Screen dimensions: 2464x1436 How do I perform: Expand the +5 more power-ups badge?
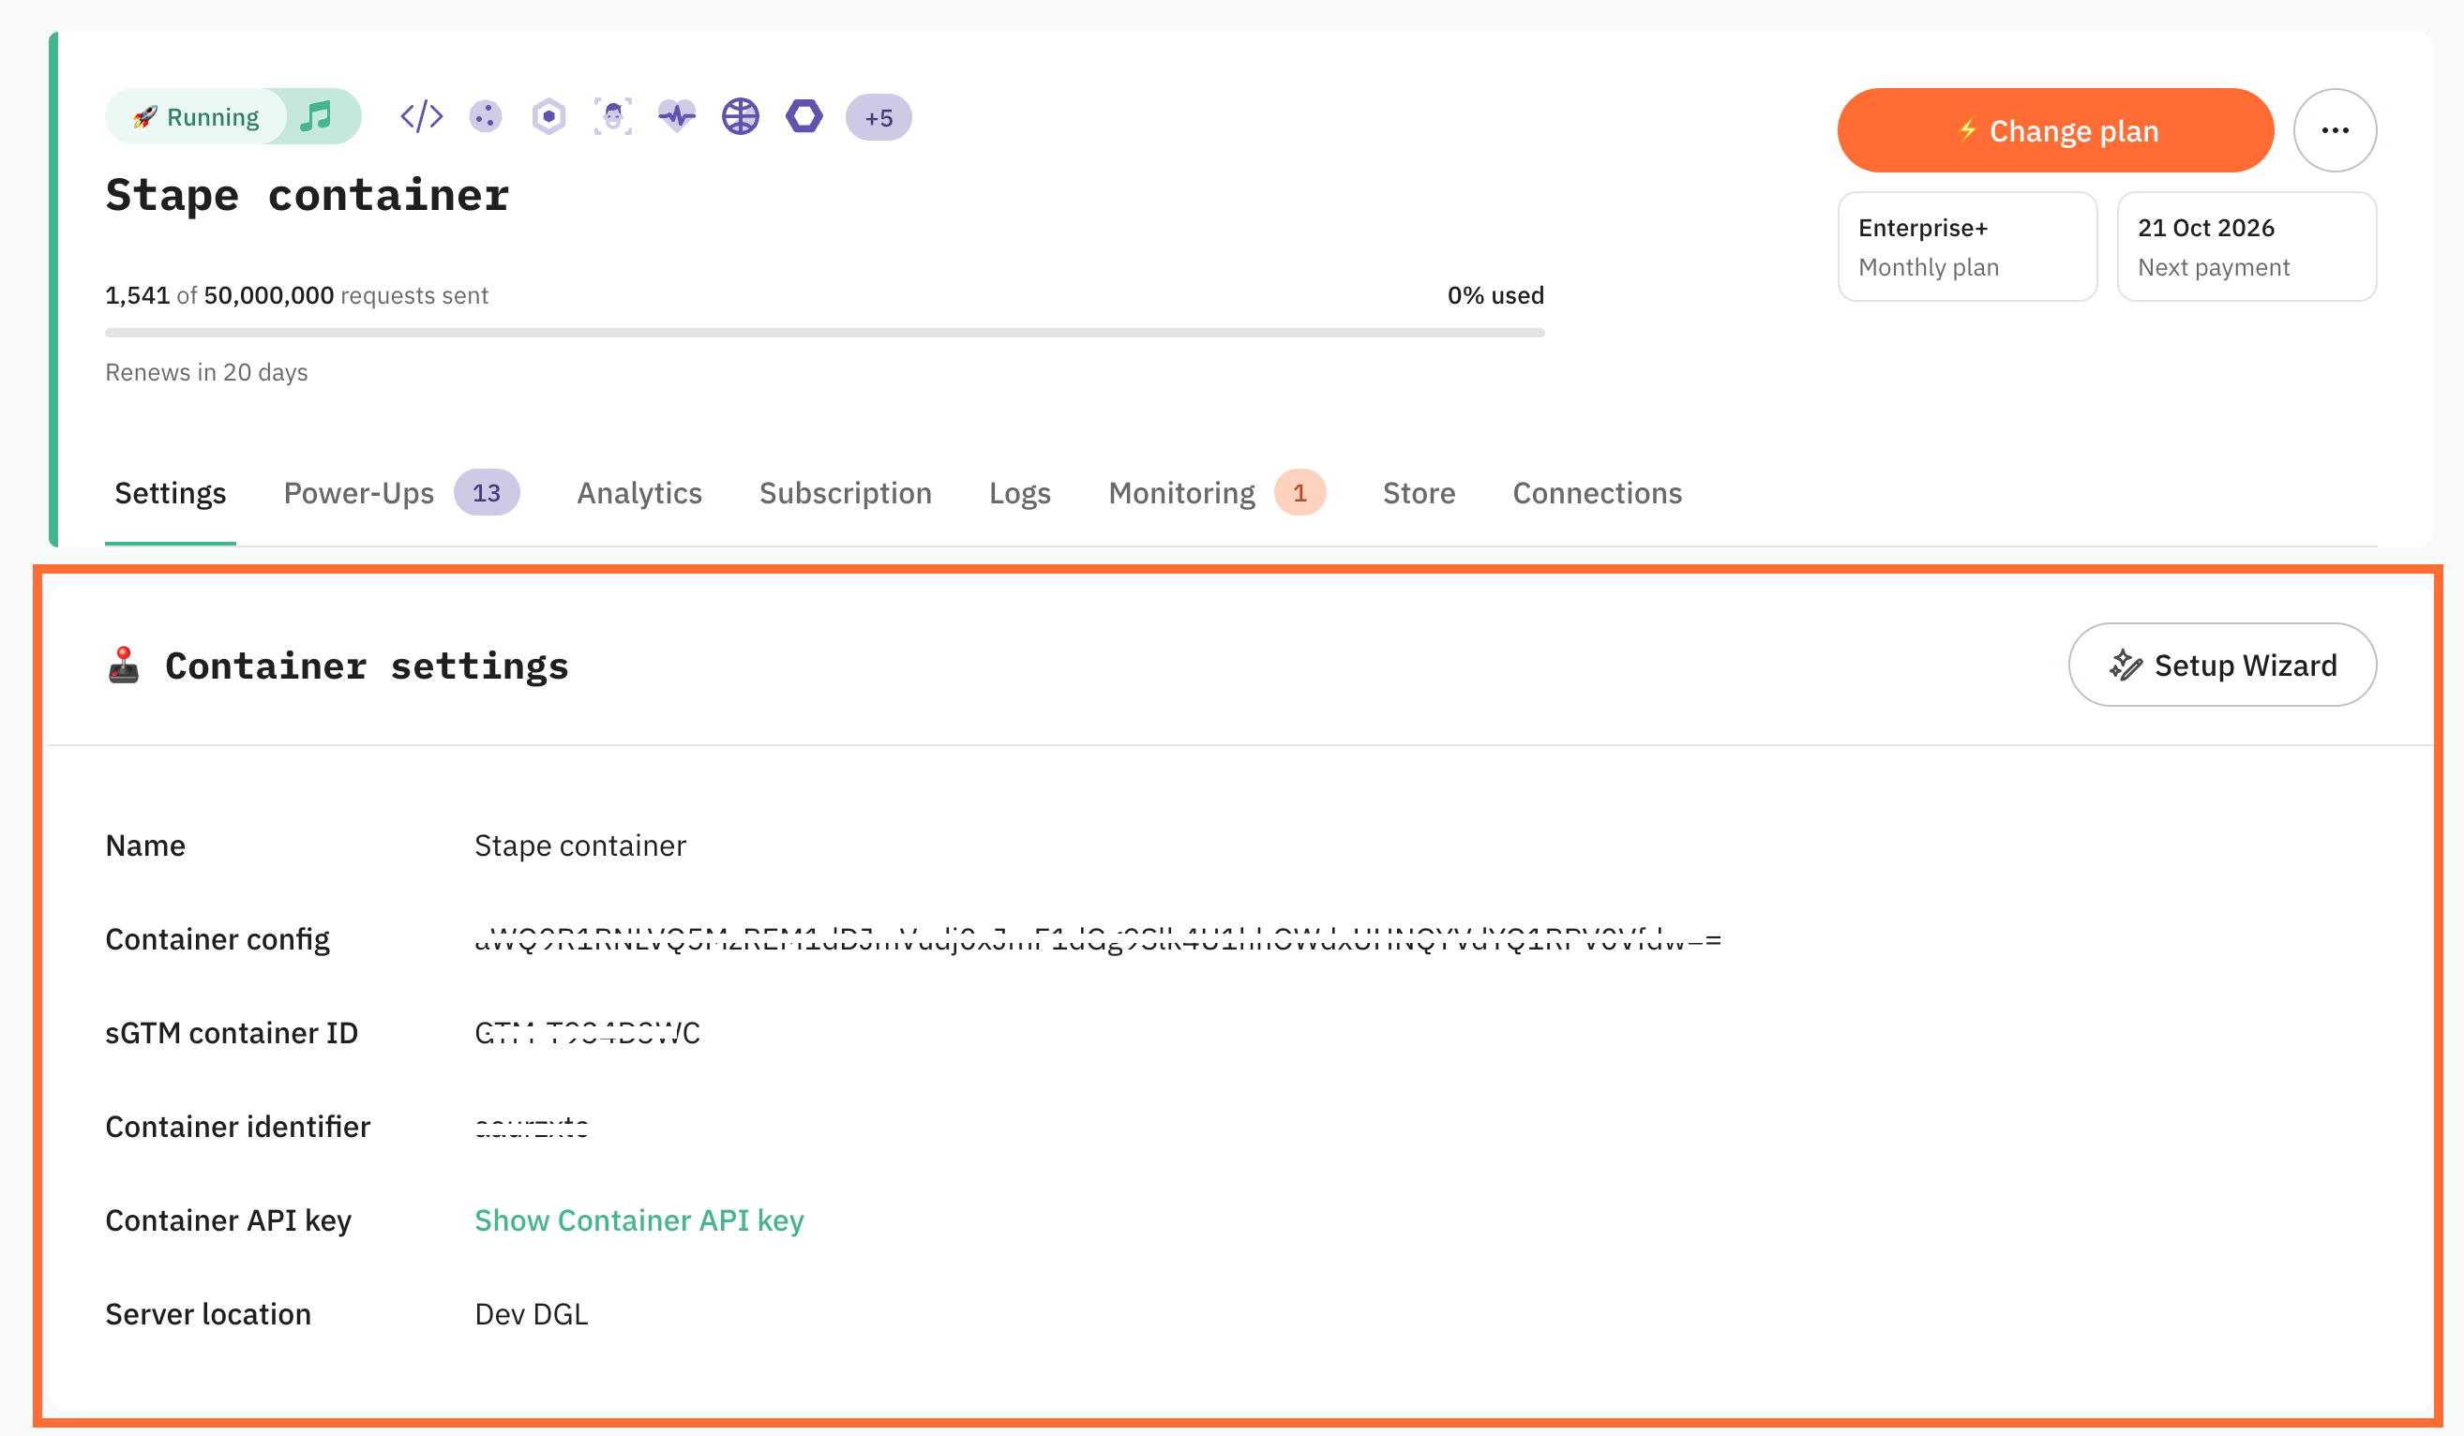pos(878,117)
